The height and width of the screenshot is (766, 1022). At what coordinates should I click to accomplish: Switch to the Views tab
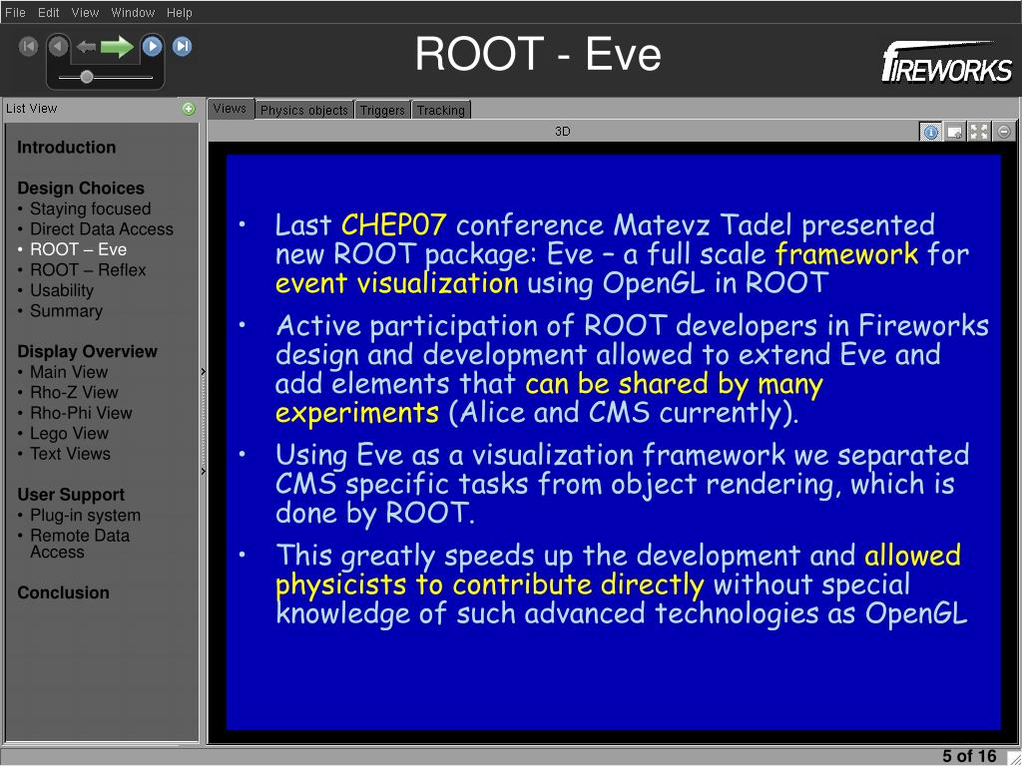point(231,109)
